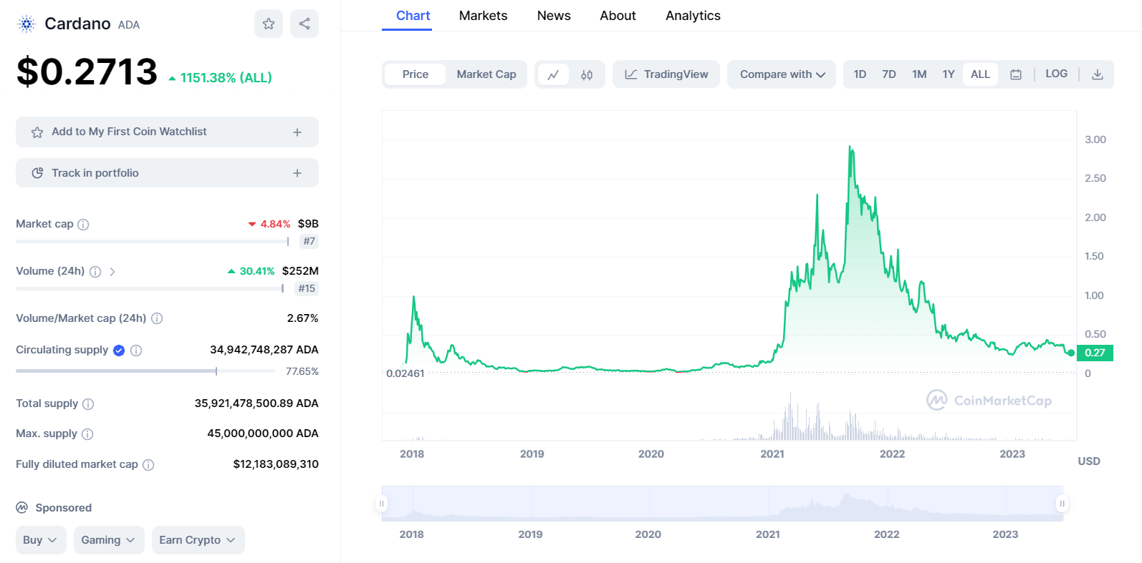Open Circulating supply info icon
Viewport: 1142px width, 563px height.
pos(136,351)
